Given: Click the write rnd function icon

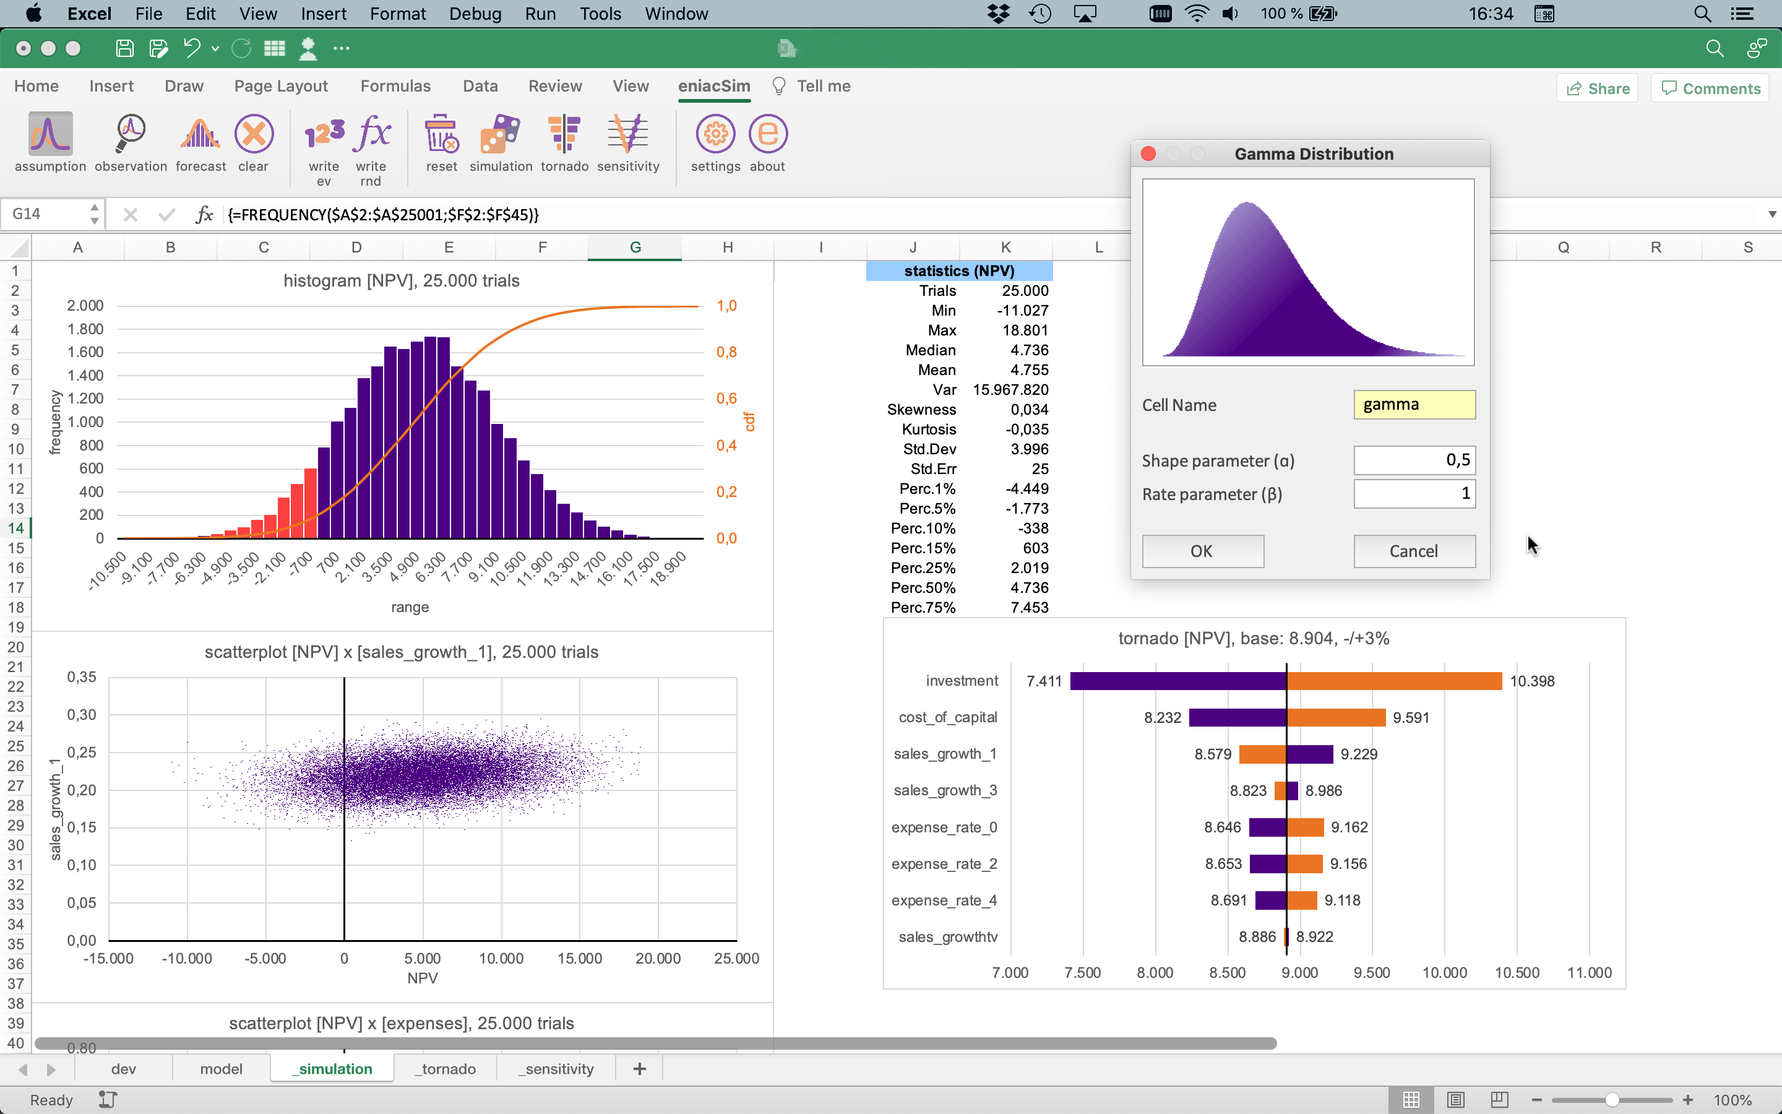Looking at the screenshot, I should [x=371, y=135].
